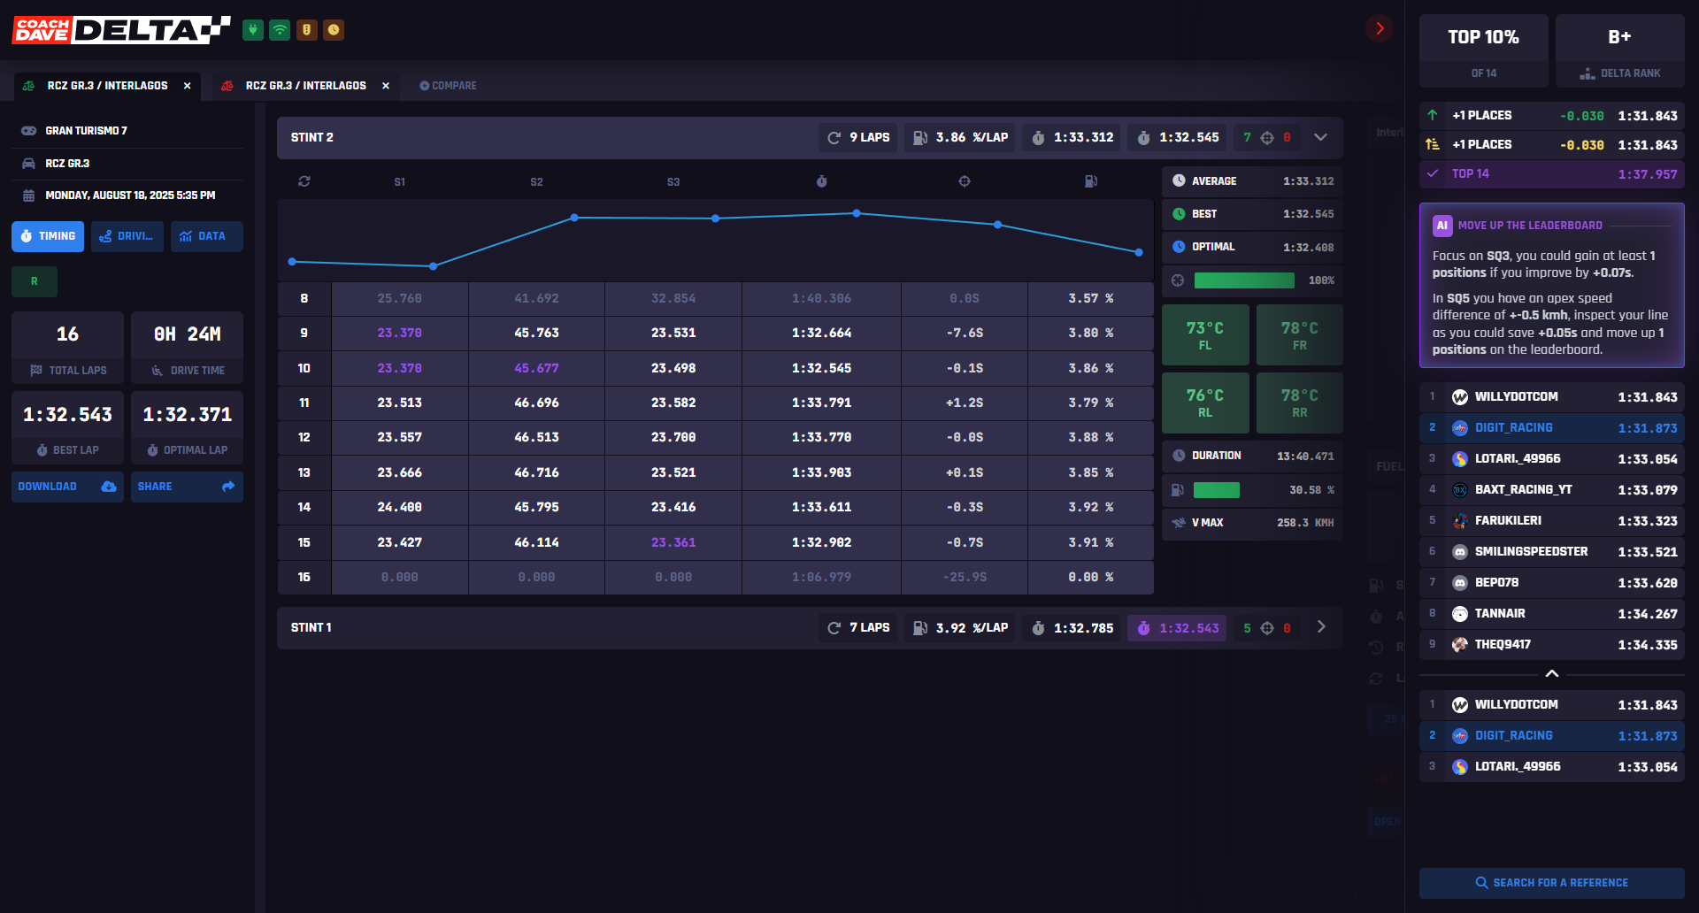Click the lap counter icon column header
The width and height of the screenshot is (1699, 913).
coord(304,181)
